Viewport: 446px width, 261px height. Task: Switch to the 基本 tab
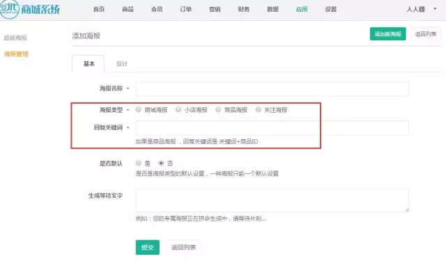tap(89, 64)
